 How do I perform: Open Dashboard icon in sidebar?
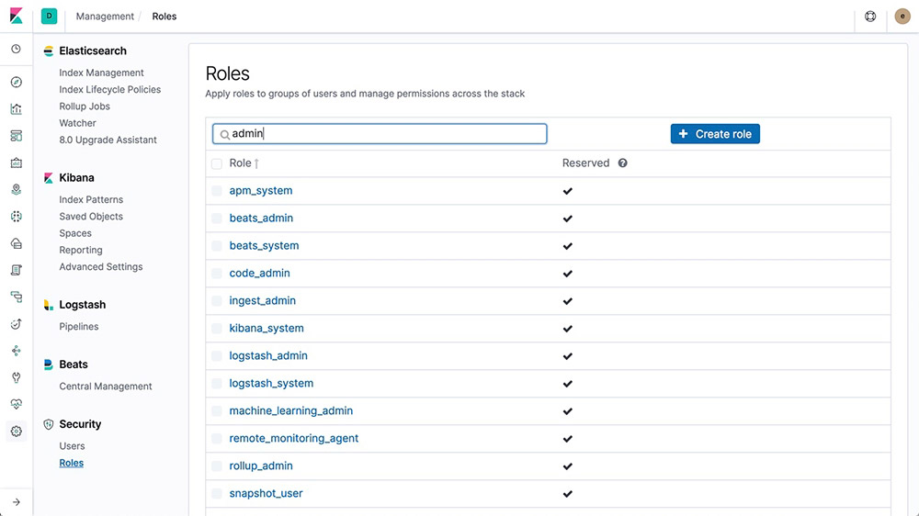tap(17, 136)
